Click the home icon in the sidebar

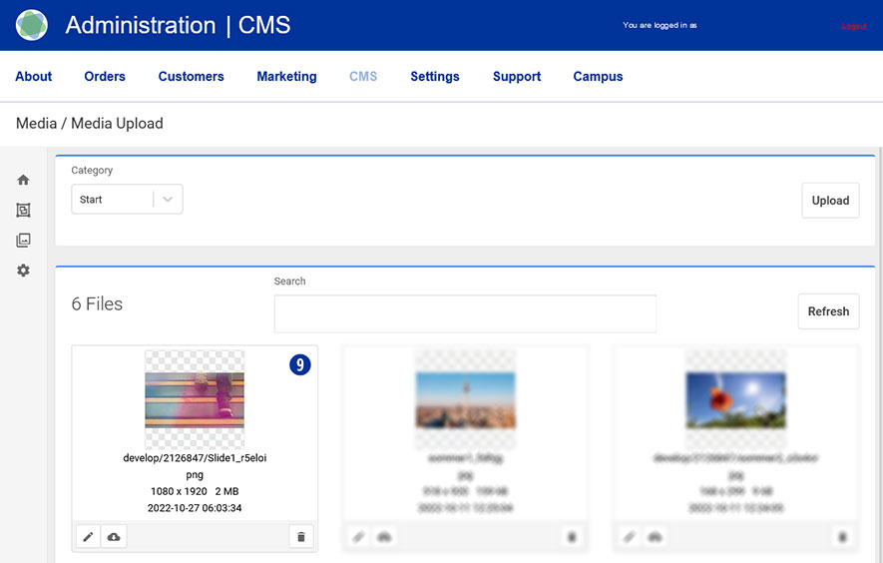(23, 180)
